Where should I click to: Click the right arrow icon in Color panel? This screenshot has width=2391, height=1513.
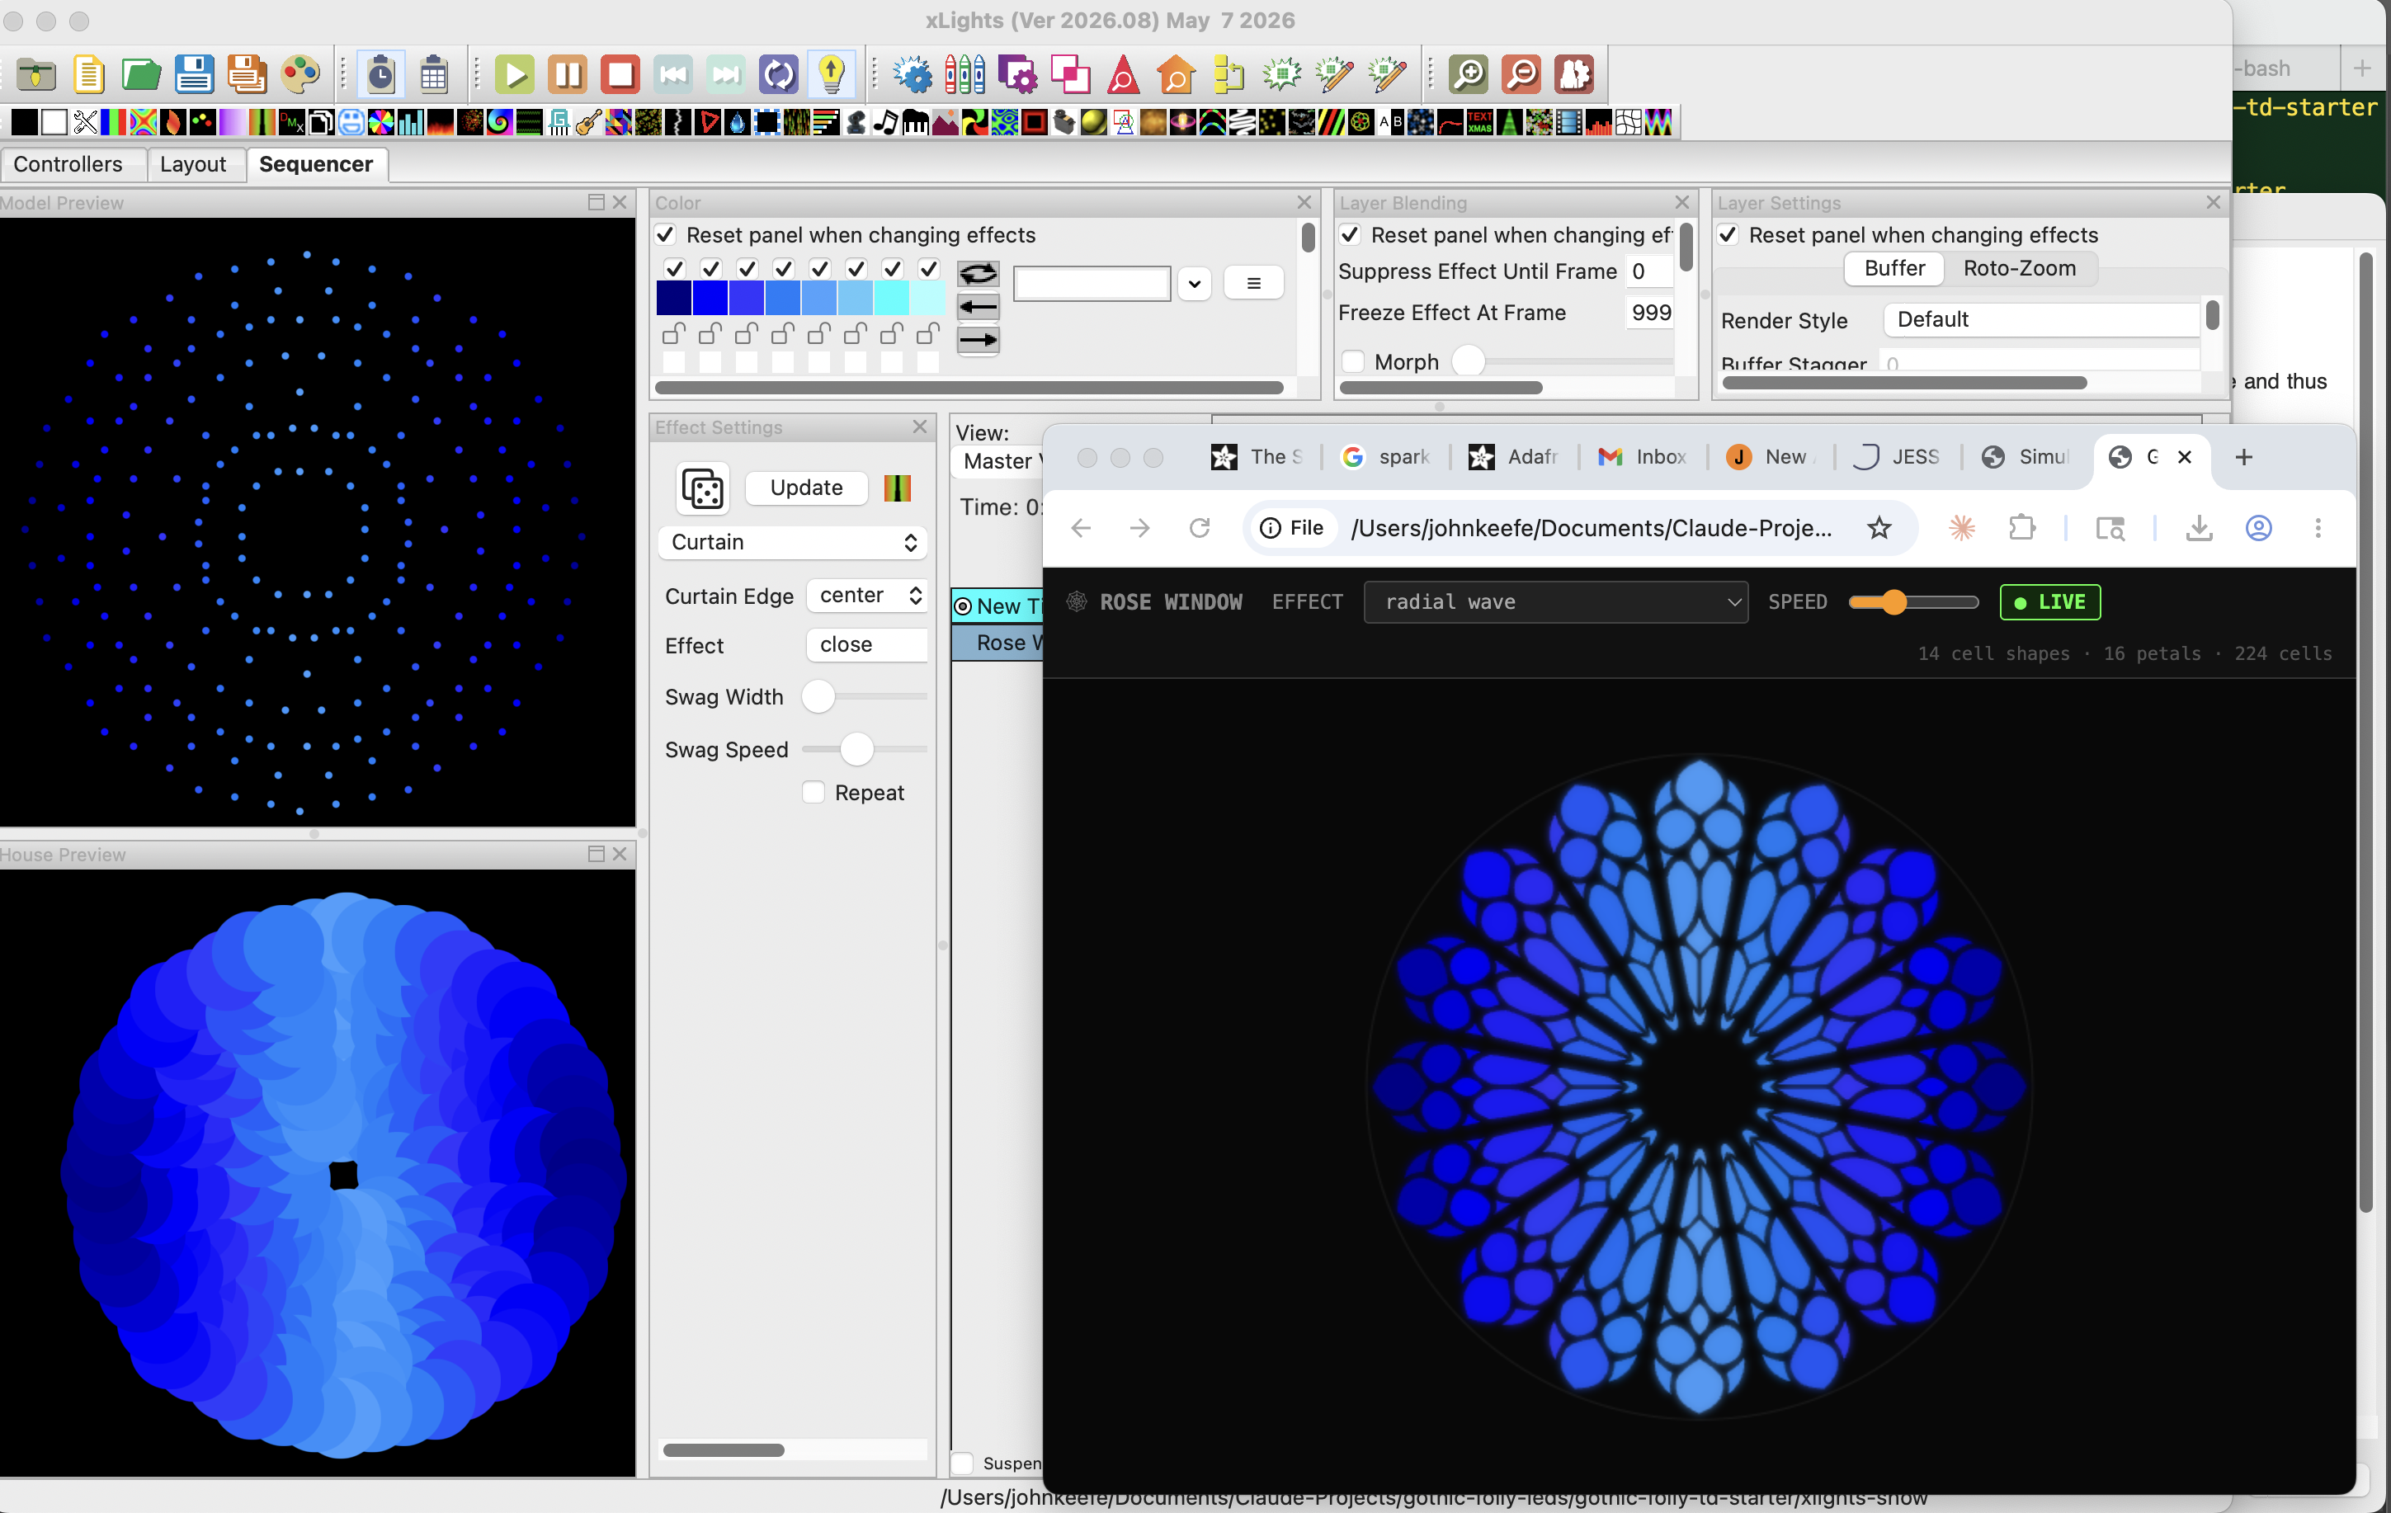pos(978,341)
